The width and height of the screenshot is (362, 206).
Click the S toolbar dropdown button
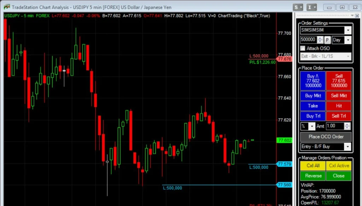click(298, 7)
